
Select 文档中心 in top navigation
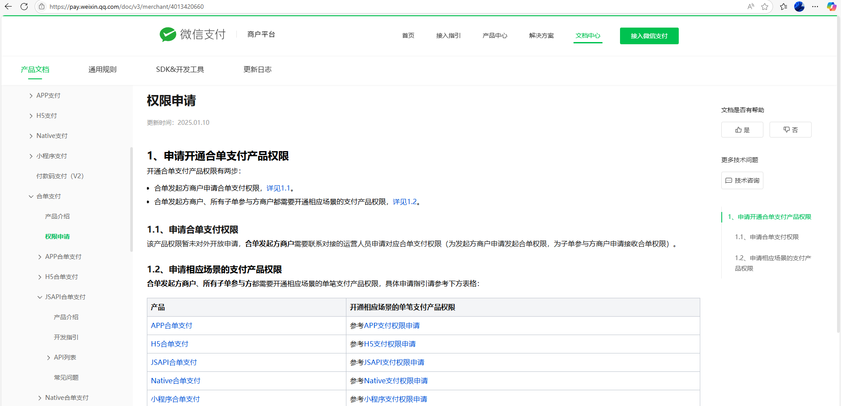[588, 35]
